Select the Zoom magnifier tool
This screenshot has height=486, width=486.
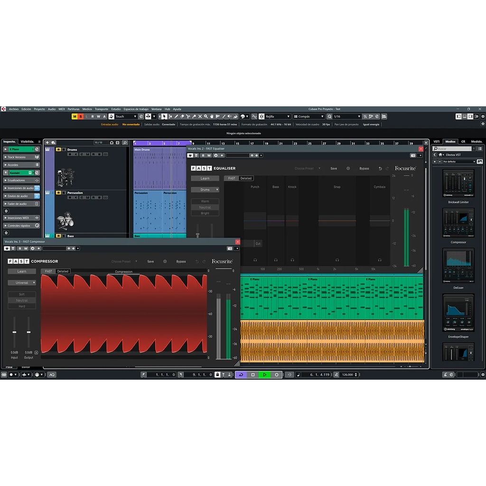click(206, 117)
